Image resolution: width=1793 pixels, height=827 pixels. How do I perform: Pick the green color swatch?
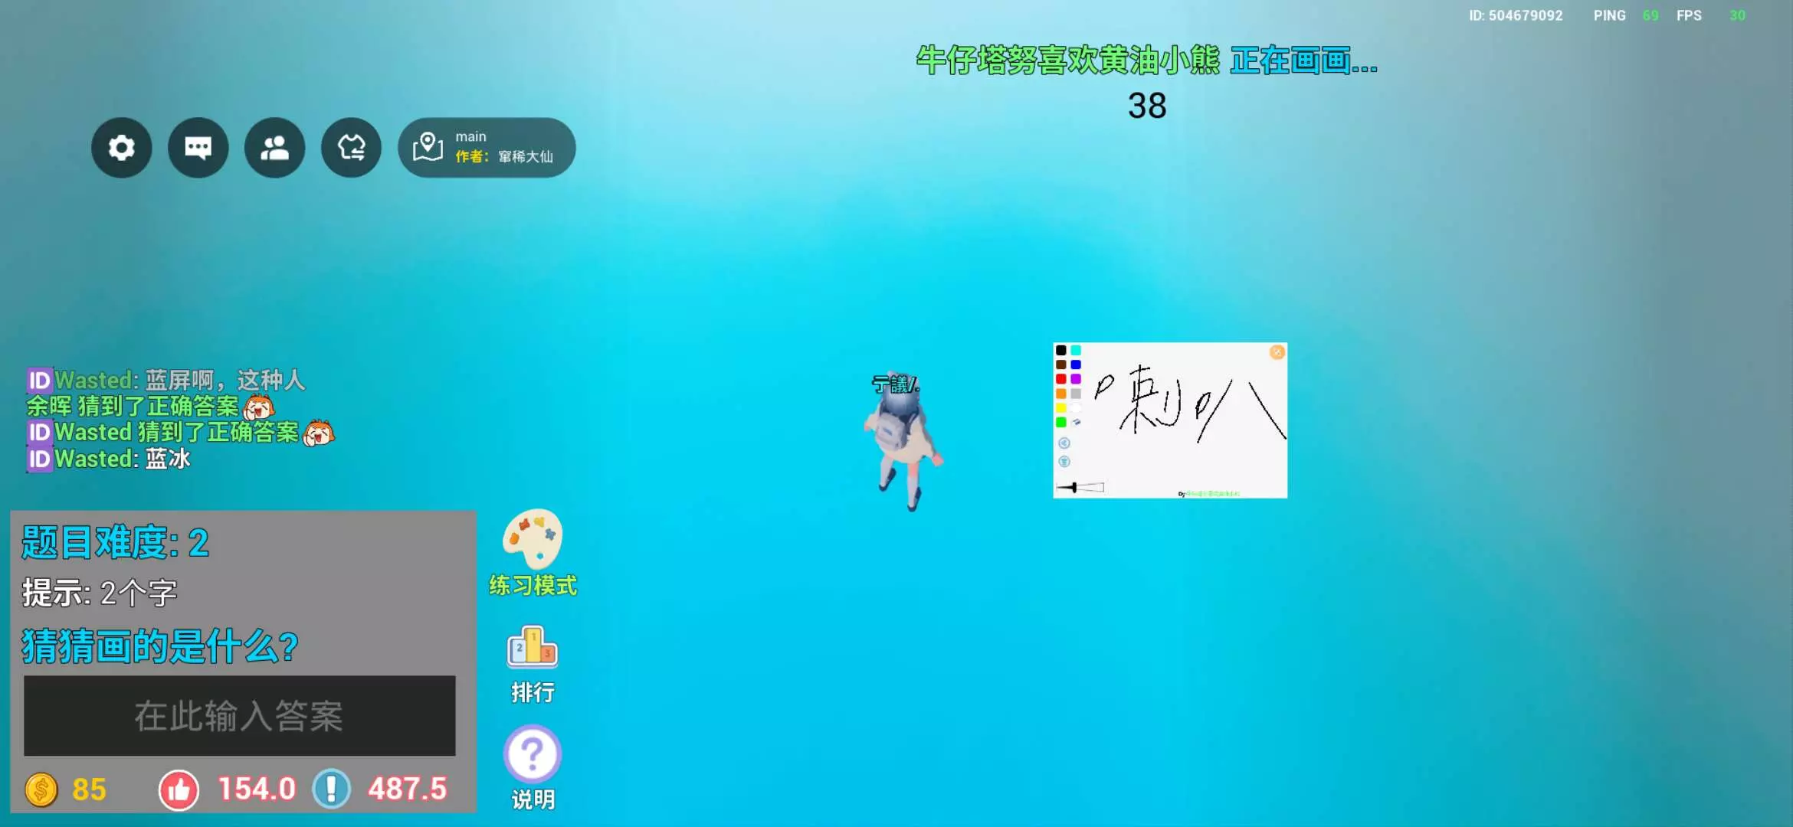click(x=1061, y=422)
